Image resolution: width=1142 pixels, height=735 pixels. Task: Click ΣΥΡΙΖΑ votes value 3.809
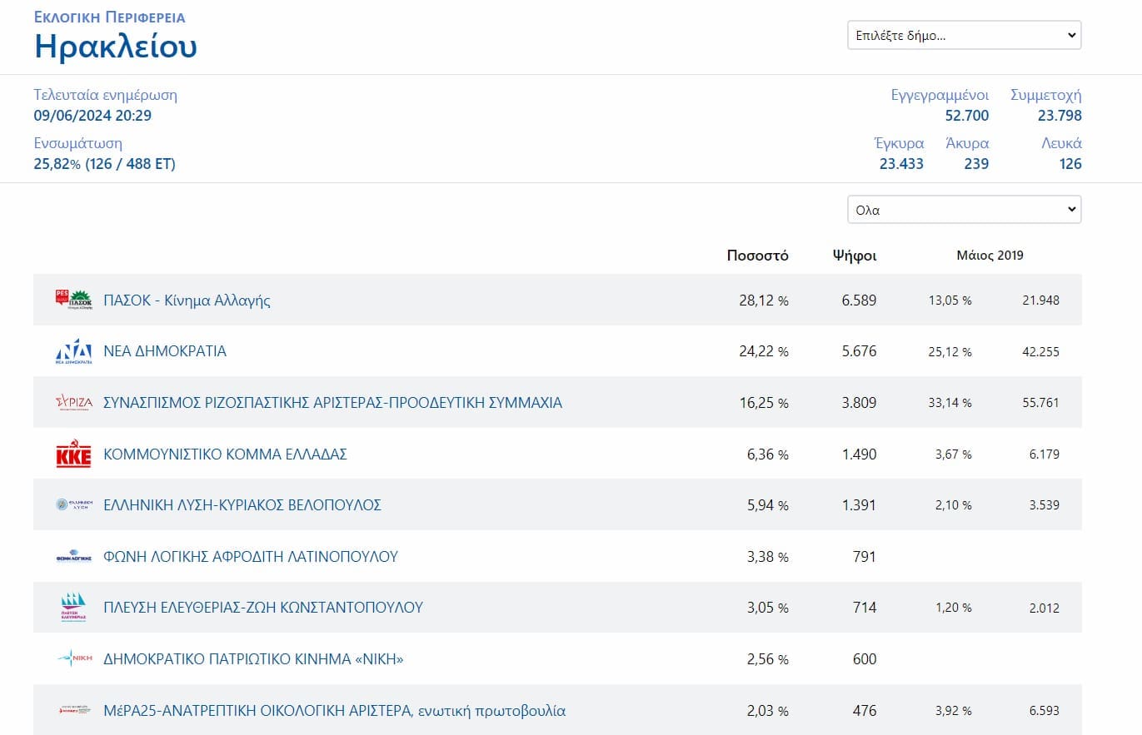859,403
